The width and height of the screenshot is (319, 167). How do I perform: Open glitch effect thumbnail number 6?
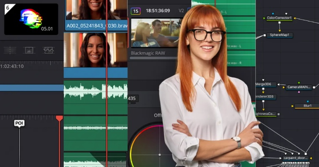click(31, 19)
